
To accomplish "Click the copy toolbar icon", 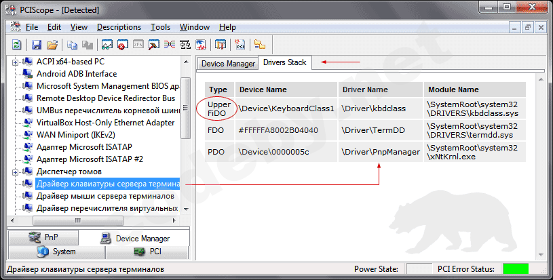I will [x=72, y=45].
